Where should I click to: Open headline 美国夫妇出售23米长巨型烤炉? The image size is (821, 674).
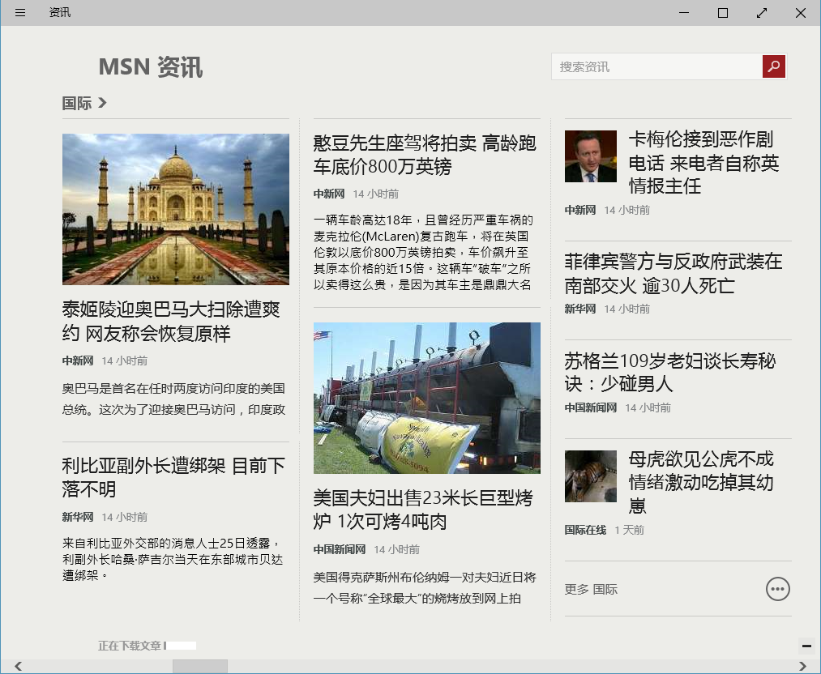tap(423, 510)
